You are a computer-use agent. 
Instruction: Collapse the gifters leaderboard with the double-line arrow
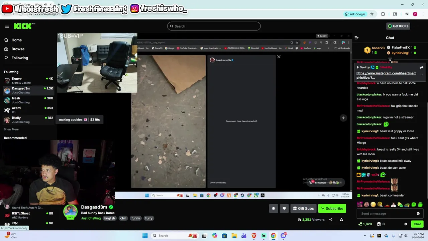390,59
